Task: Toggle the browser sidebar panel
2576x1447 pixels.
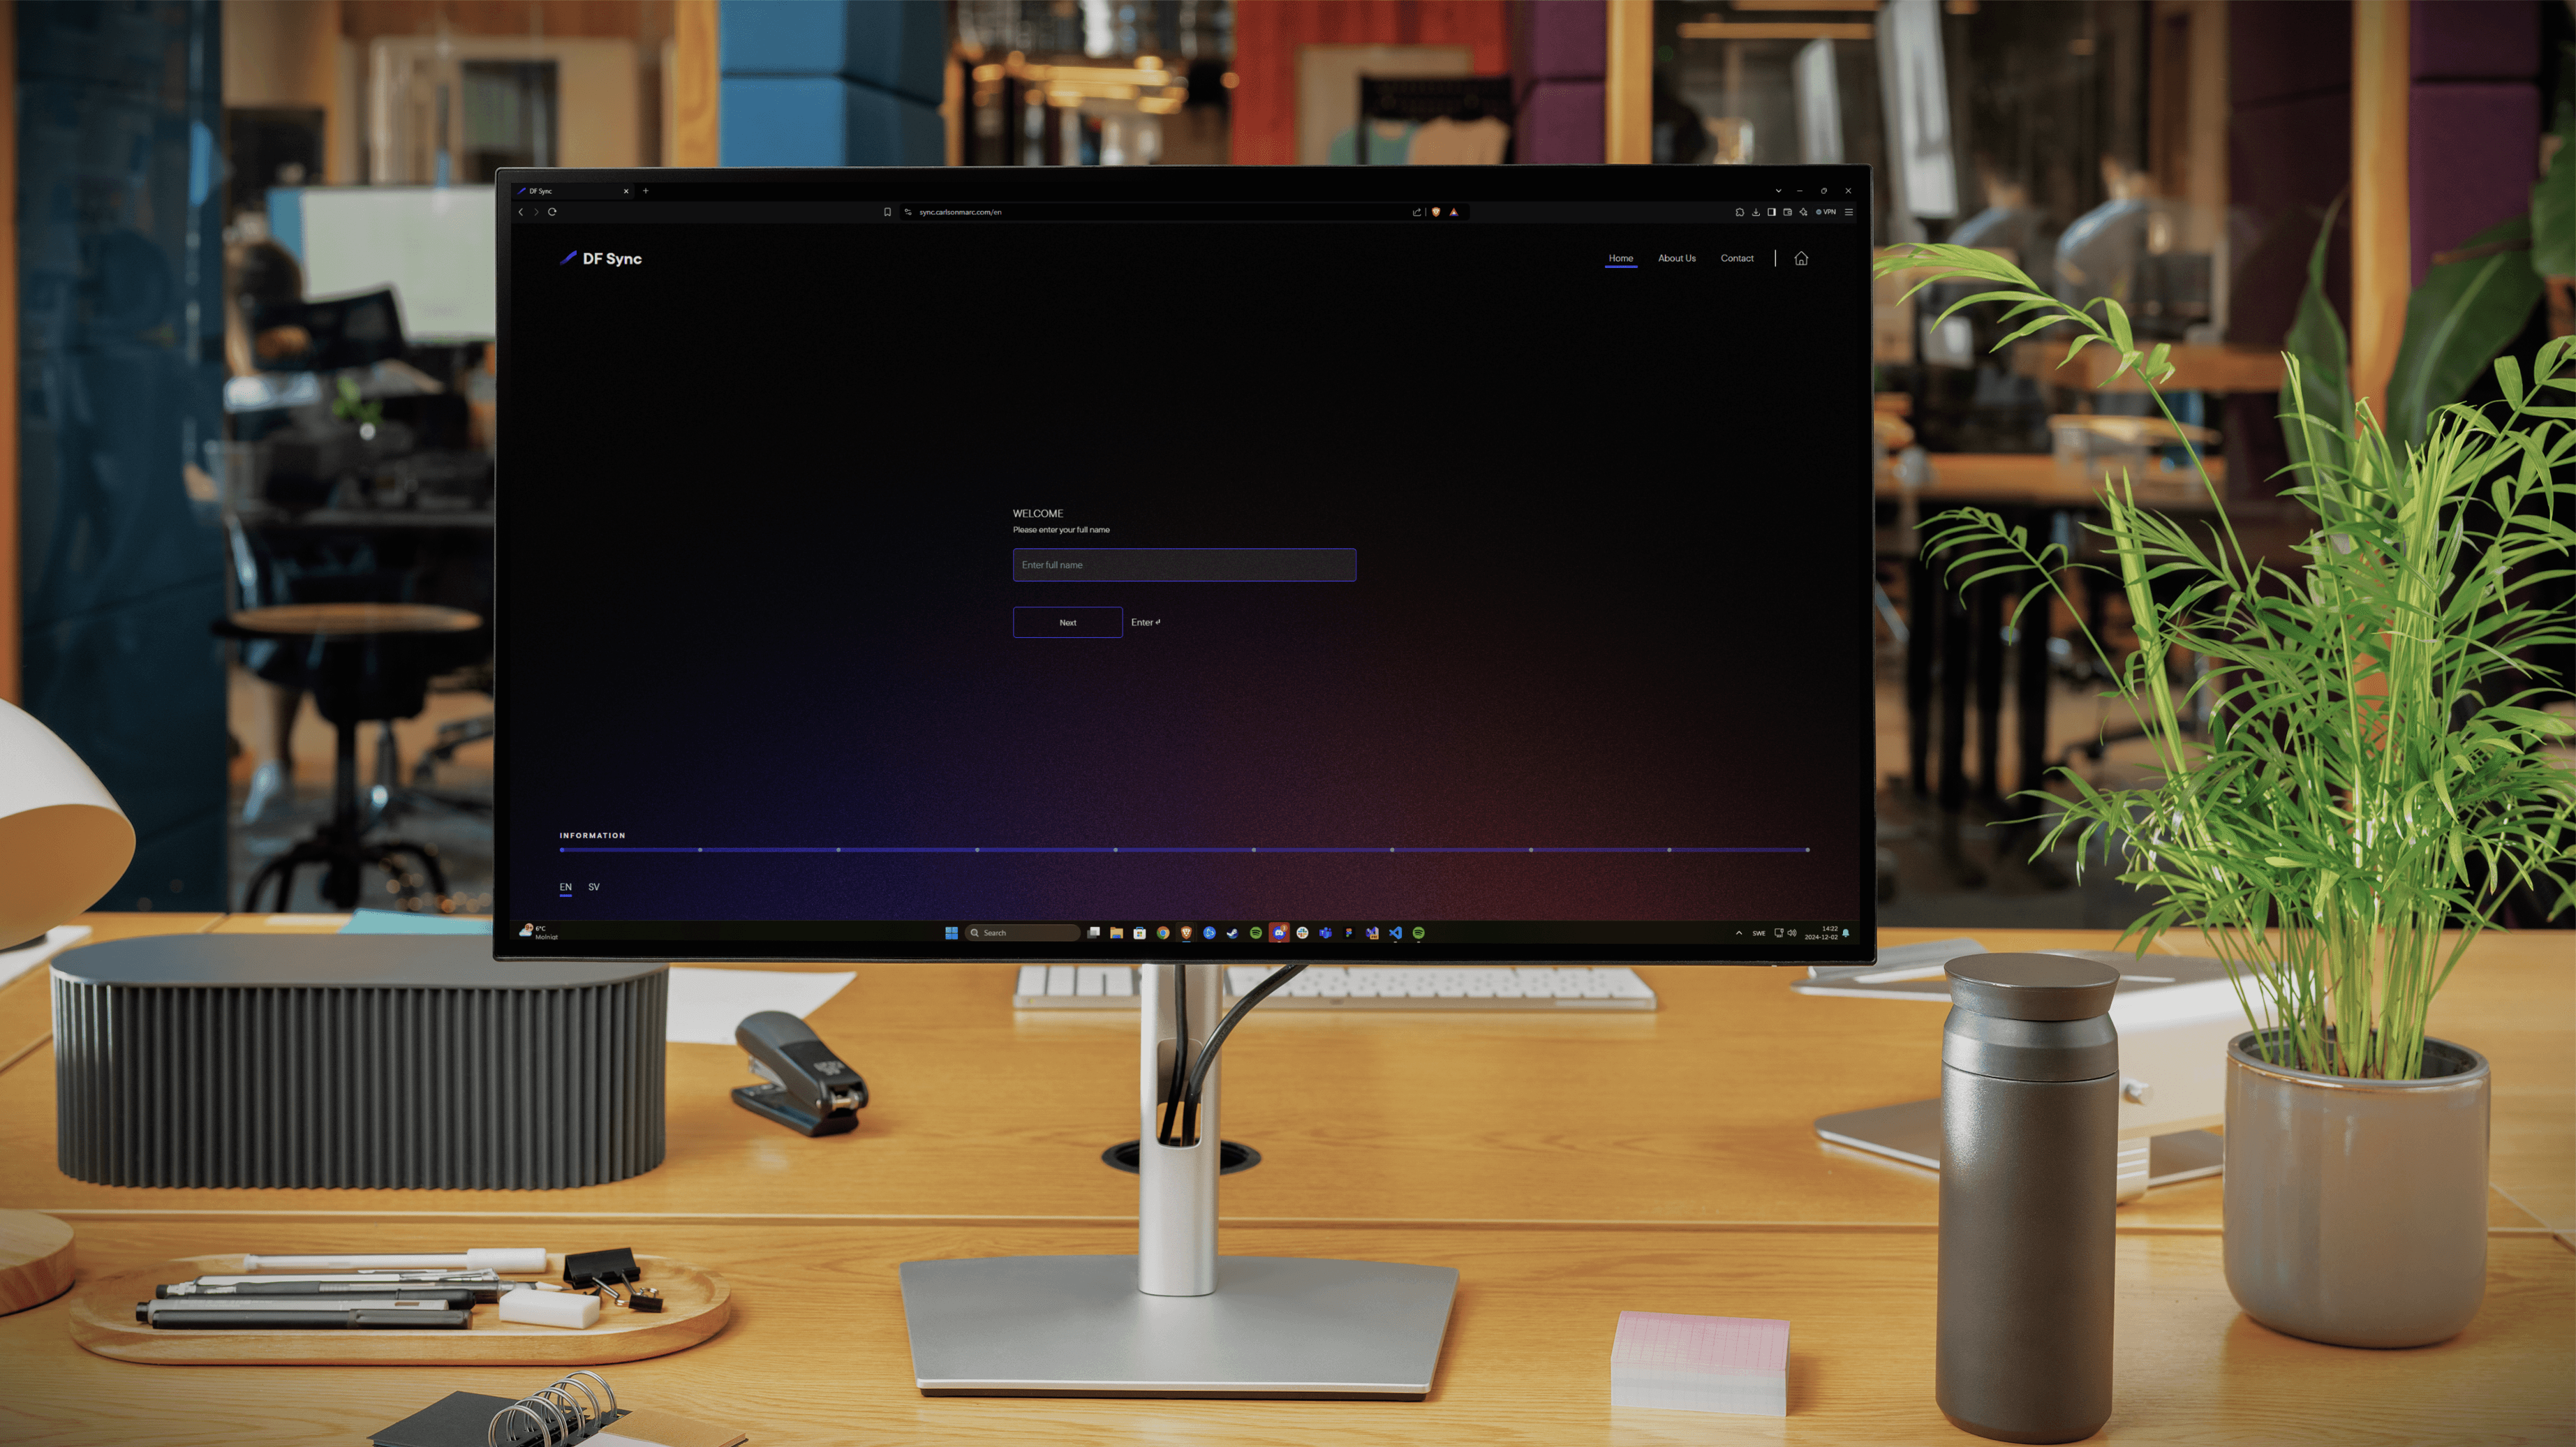Action: pos(1772,212)
